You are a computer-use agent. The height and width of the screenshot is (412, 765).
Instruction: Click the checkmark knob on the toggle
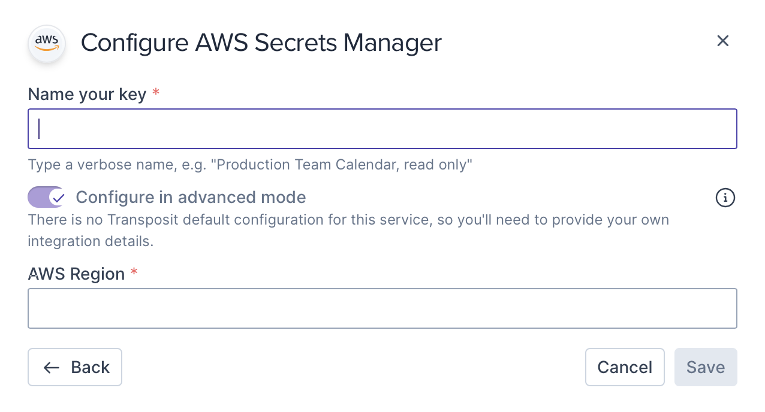57,197
